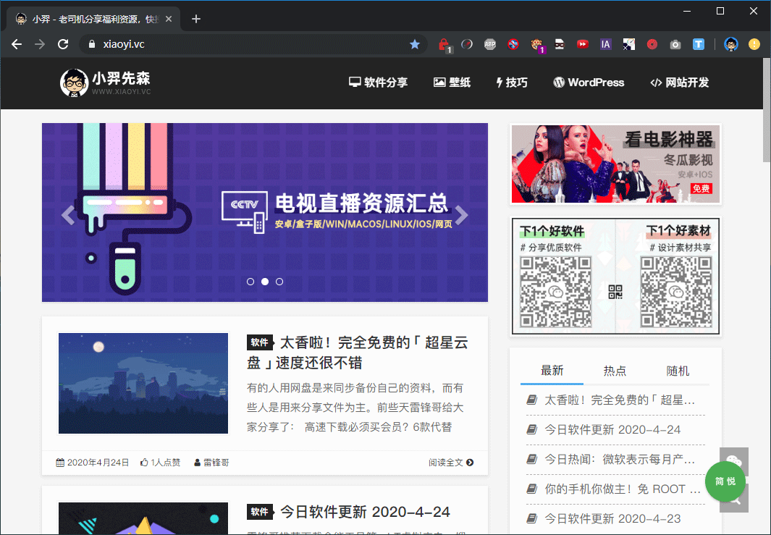Click the camera screenshot extension icon
771x535 pixels.
[675, 44]
